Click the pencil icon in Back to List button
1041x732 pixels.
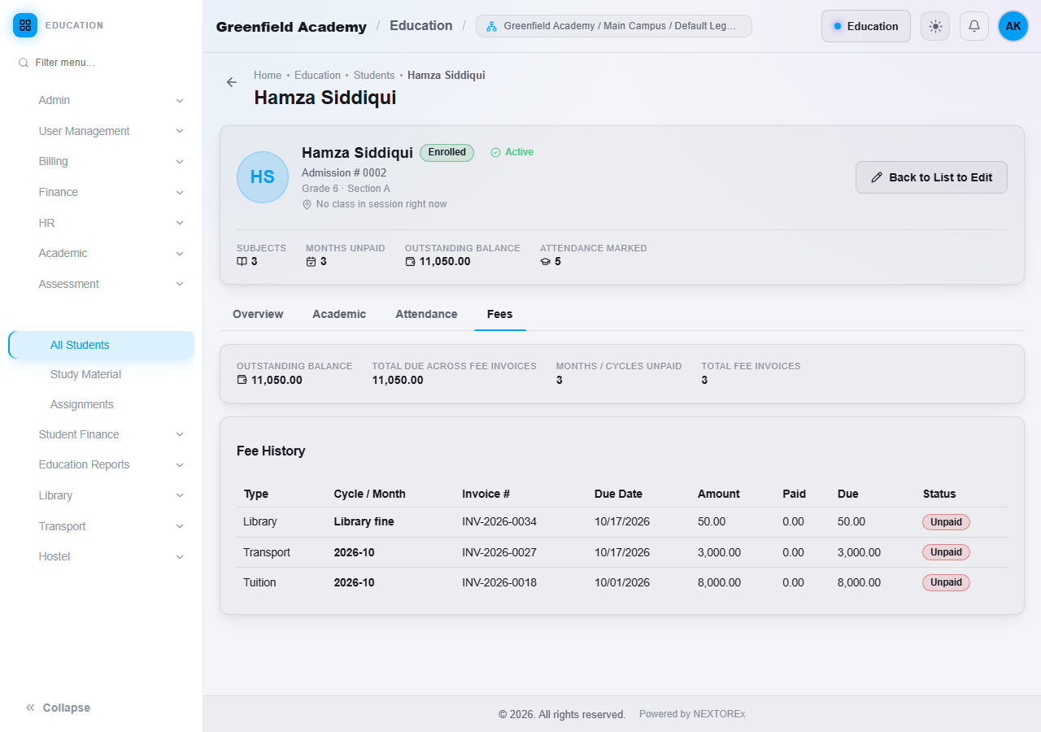click(x=877, y=177)
